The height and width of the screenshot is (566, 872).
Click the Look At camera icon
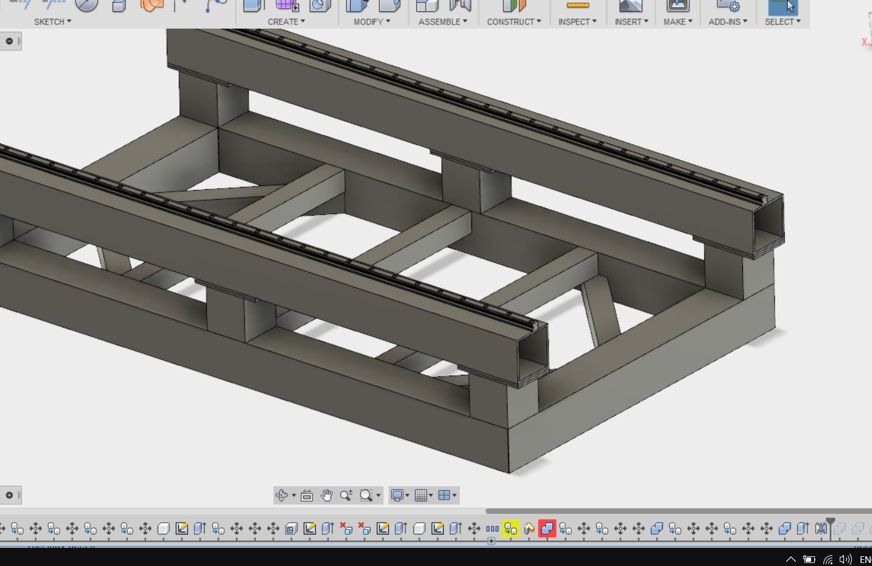[307, 495]
